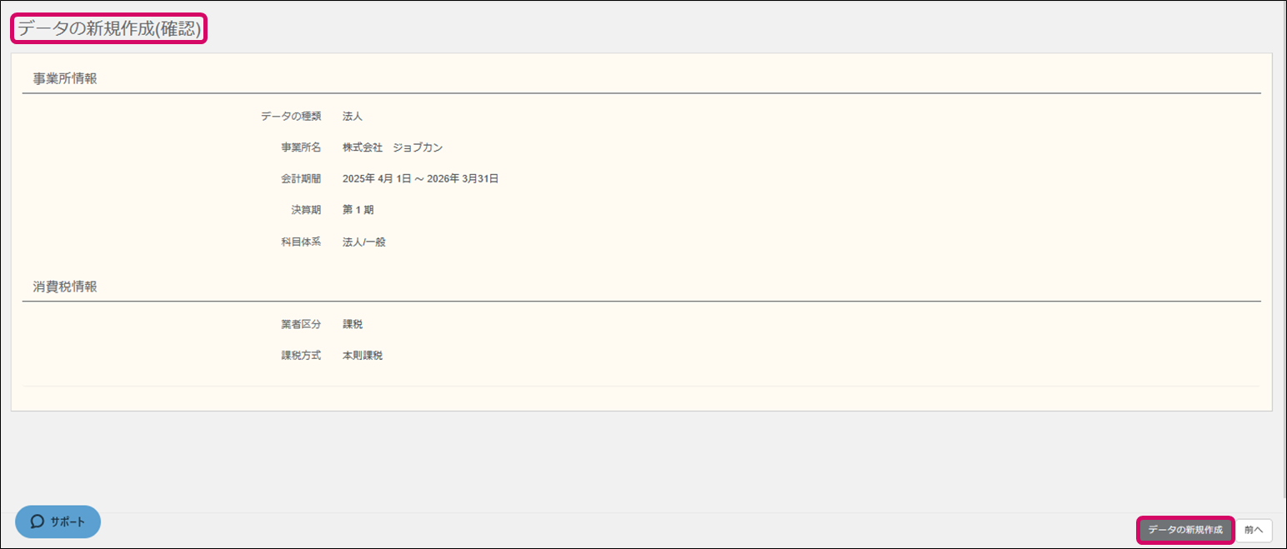
Task: Select the 事業所情報 section header
Action: (x=65, y=79)
